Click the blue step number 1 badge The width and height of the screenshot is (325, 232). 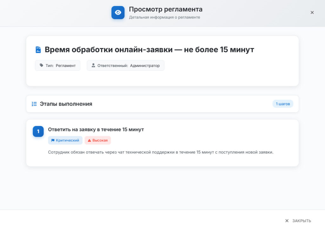click(x=38, y=131)
